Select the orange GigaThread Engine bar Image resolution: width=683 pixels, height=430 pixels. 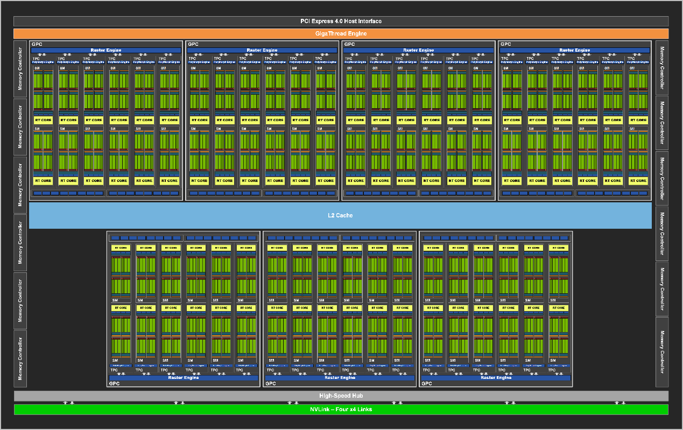341,33
